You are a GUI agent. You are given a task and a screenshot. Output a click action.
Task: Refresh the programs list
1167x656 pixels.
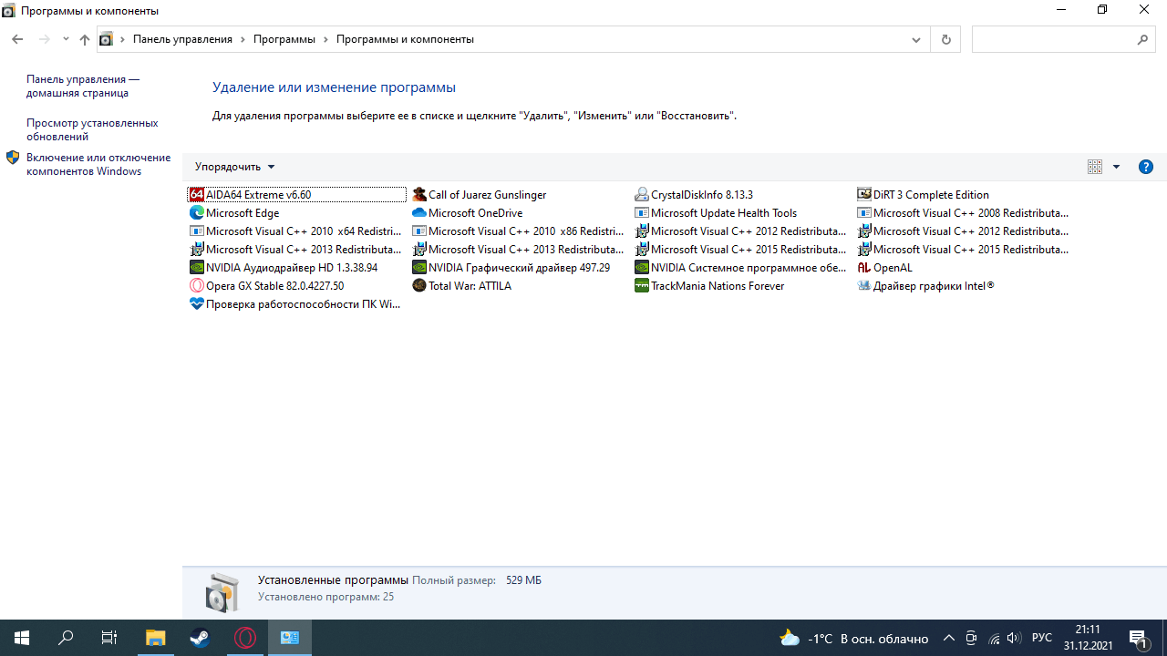(945, 39)
